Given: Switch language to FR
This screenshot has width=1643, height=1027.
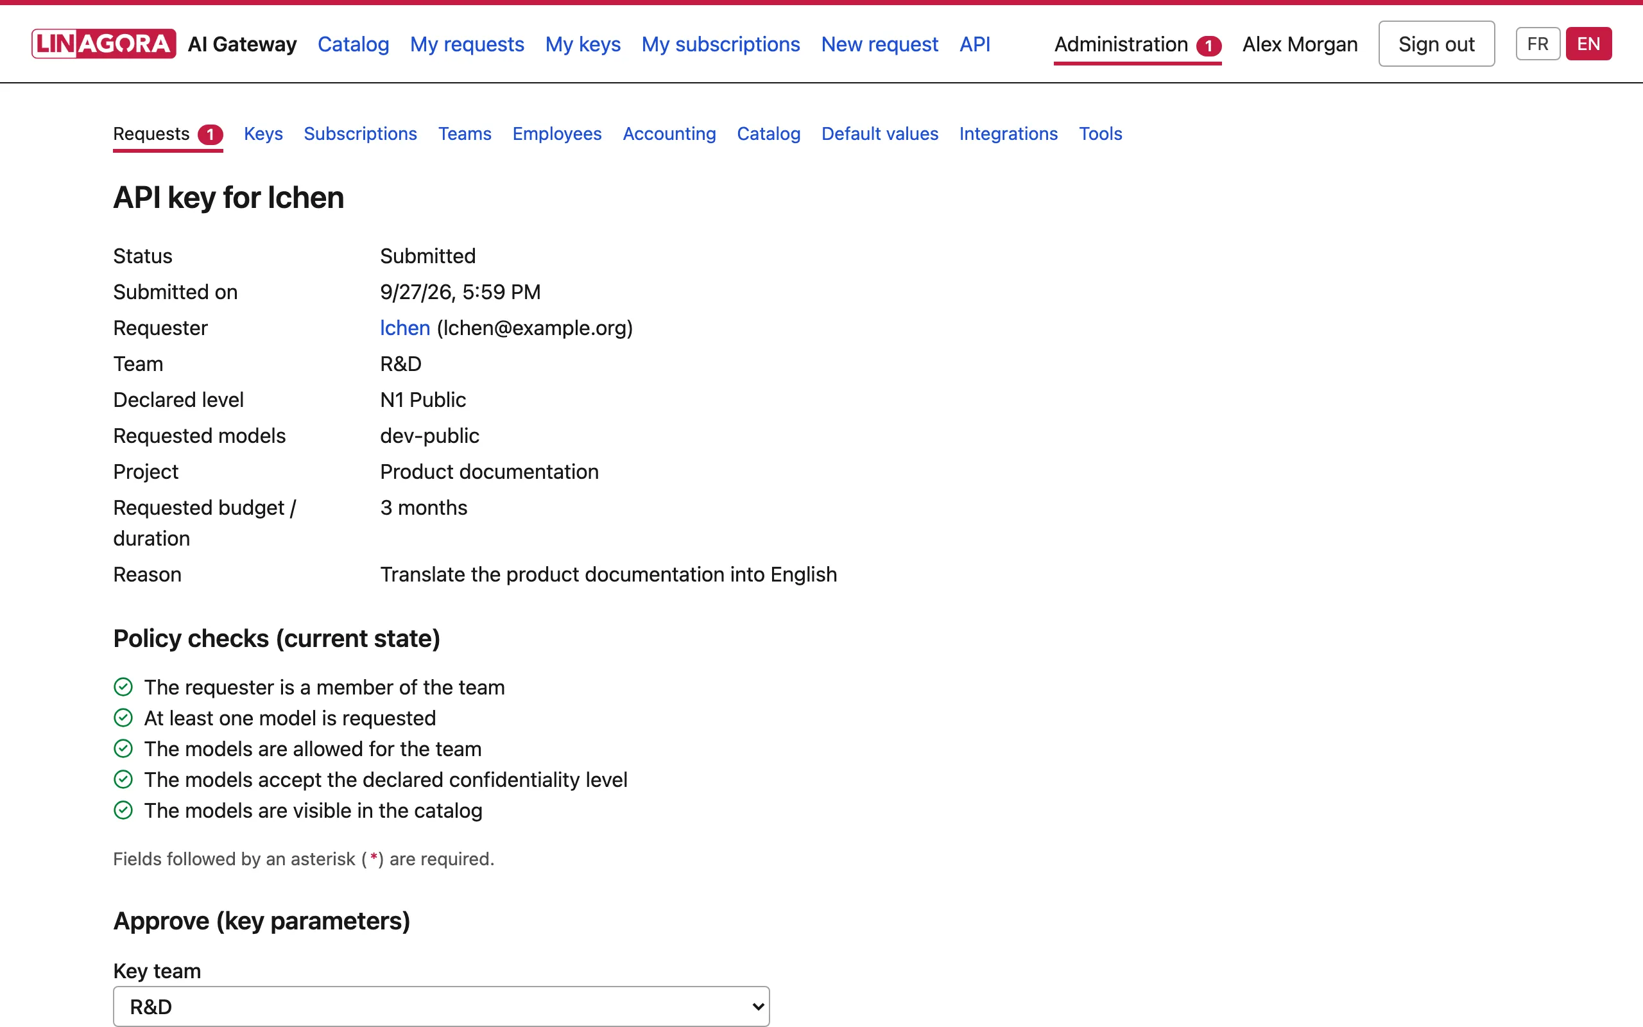Looking at the screenshot, I should (1538, 44).
